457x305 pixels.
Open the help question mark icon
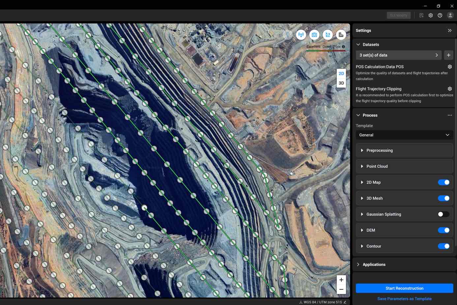point(440,16)
